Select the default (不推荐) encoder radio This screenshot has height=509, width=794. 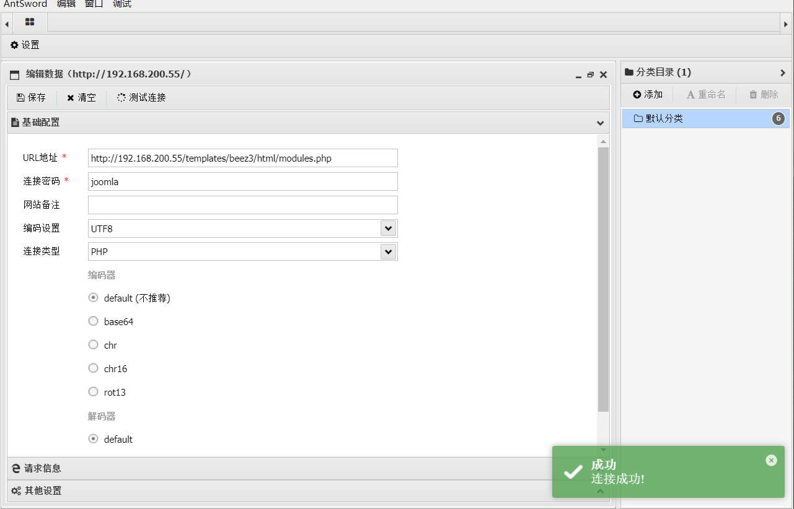pyautogui.click(x=94, y=297)
